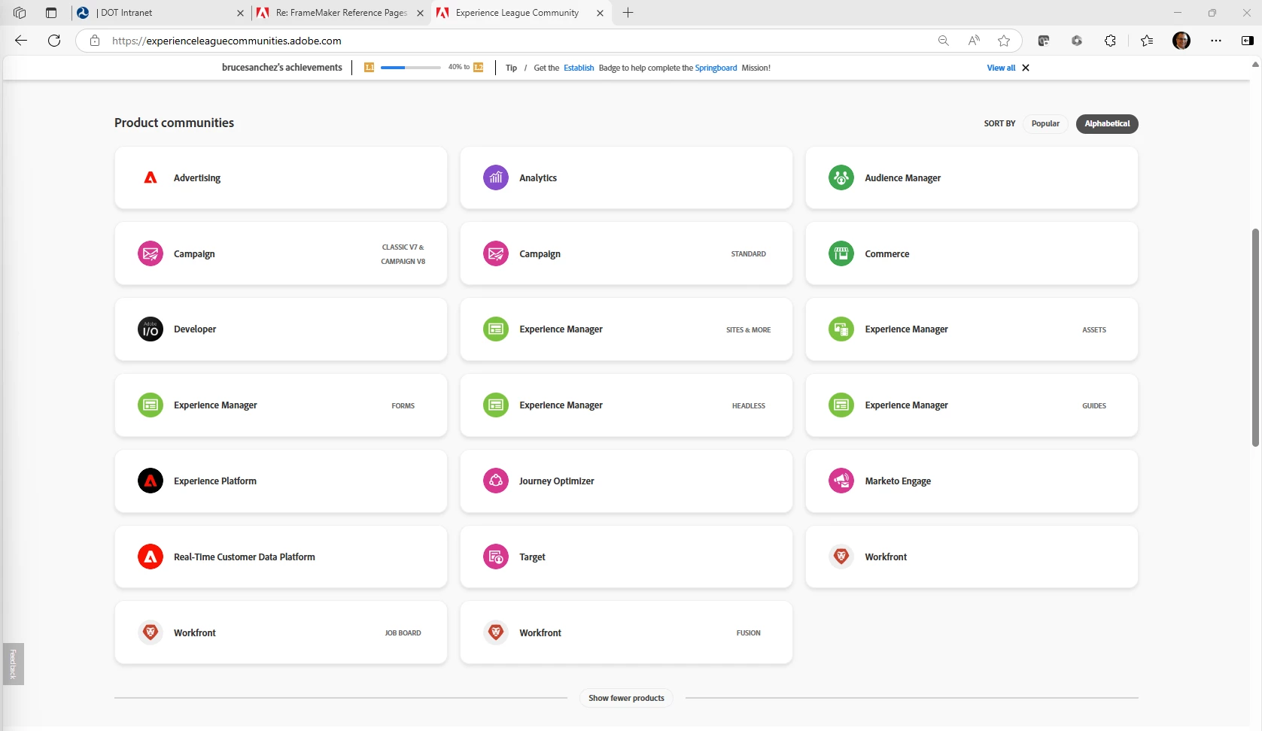The width and height of the screenshot is (1262, 731).
Task: Dismiss the achievements tip bar
Action: (x=1026, y=68)
